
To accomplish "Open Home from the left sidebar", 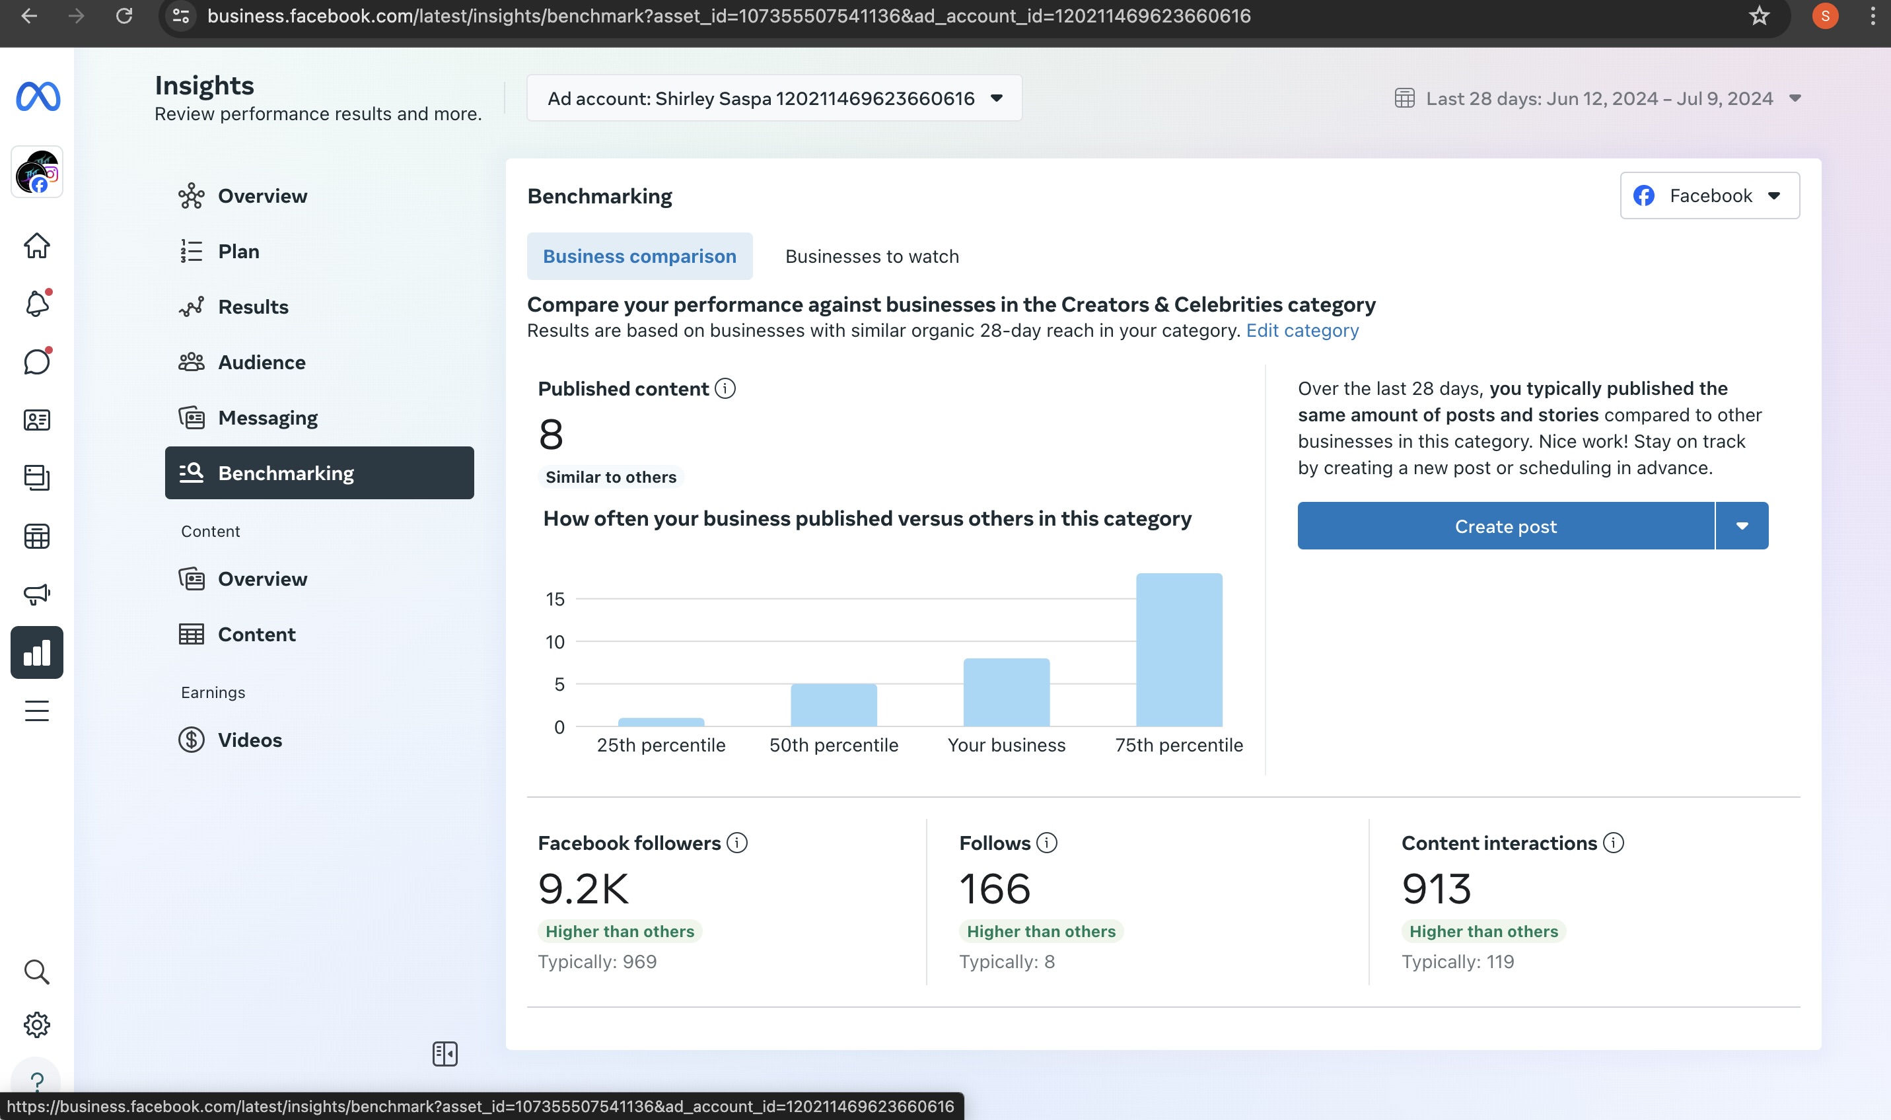I will pyautogui.click(x=36, y=245).
